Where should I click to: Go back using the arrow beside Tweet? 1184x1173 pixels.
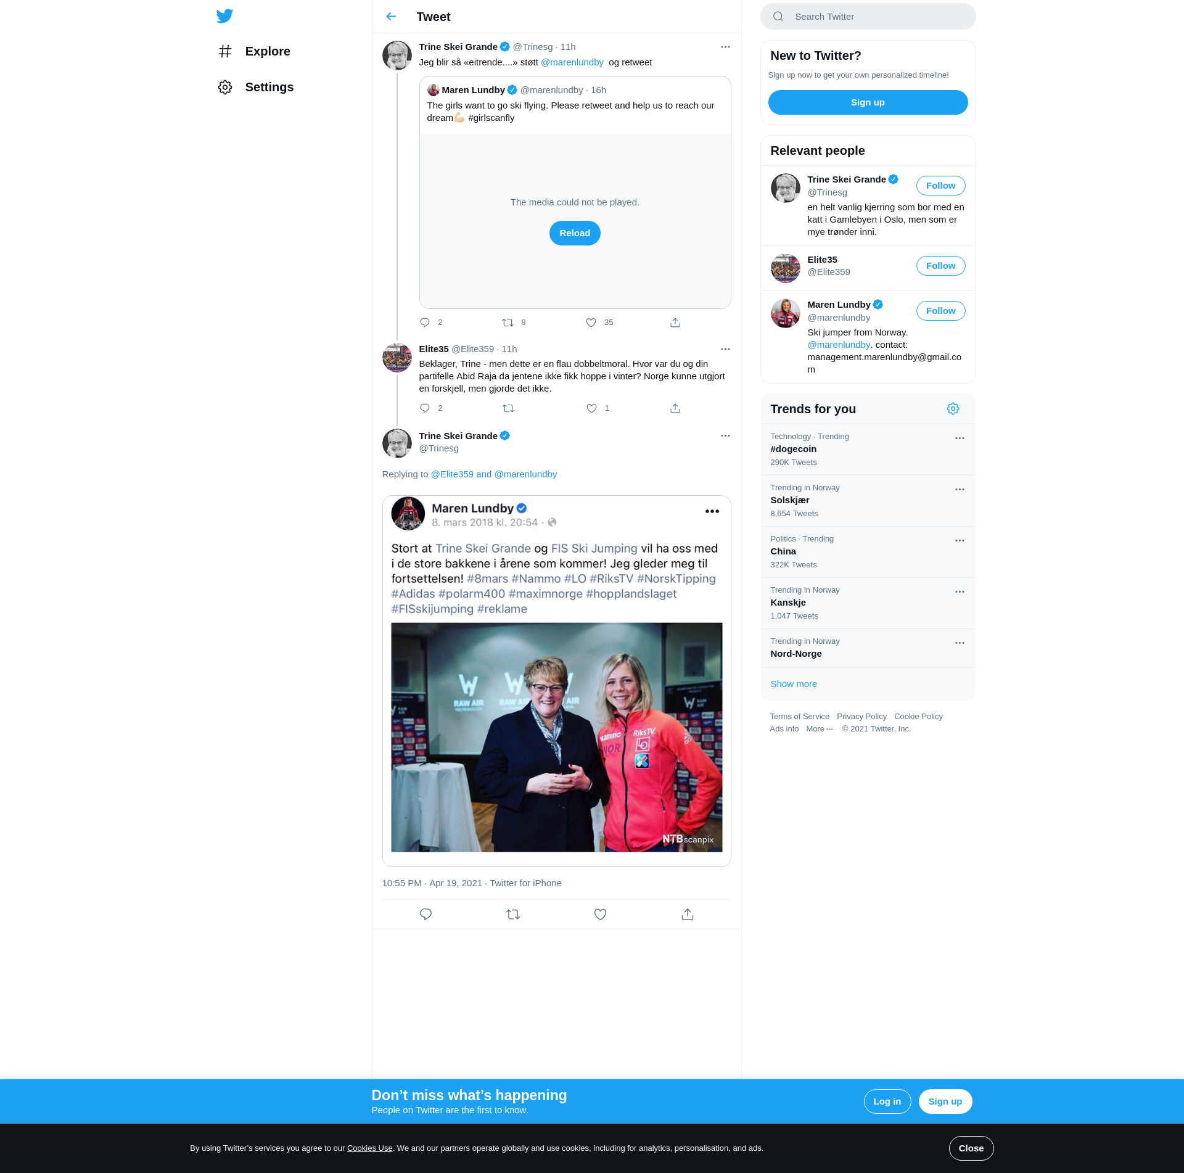pos(391,17)
